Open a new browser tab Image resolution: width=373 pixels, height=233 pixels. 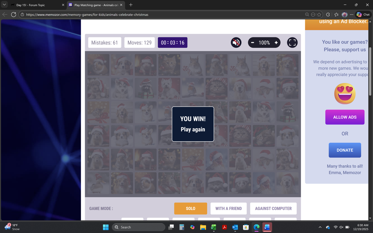131,5
